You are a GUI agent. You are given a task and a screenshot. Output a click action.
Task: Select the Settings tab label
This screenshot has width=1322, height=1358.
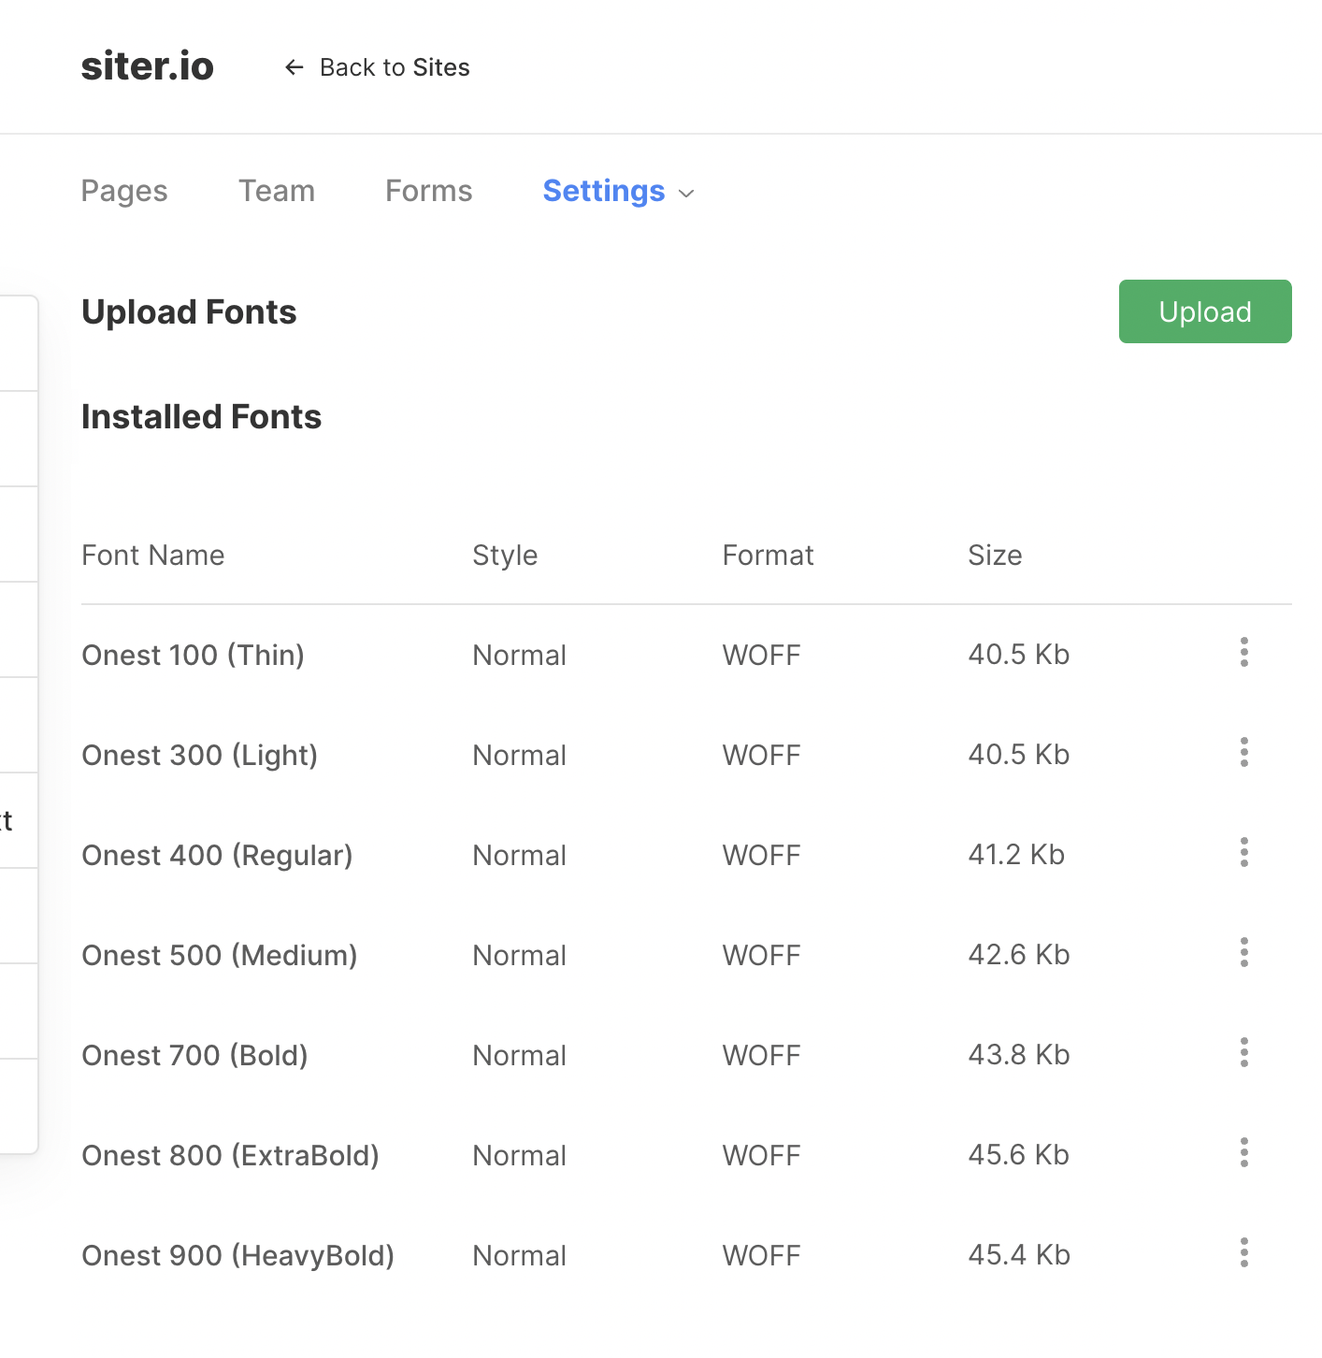[x=604, y=191]
